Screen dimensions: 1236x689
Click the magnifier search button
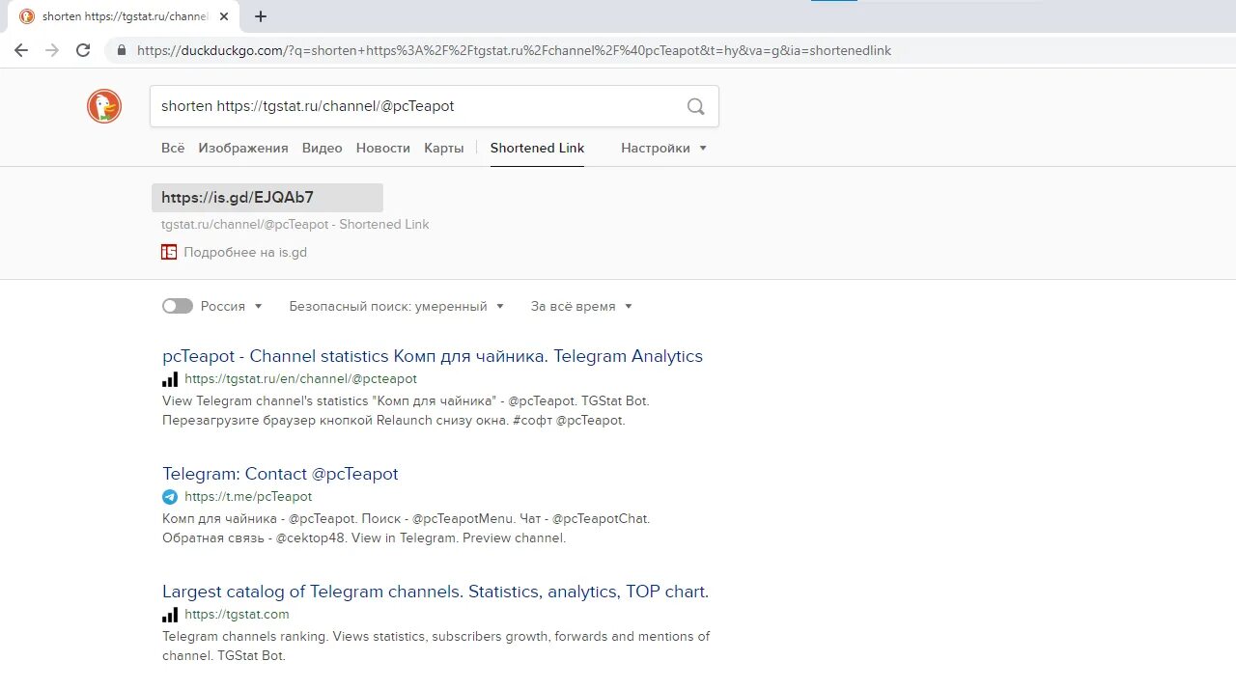pyautogui.click(x=695, y=106)
